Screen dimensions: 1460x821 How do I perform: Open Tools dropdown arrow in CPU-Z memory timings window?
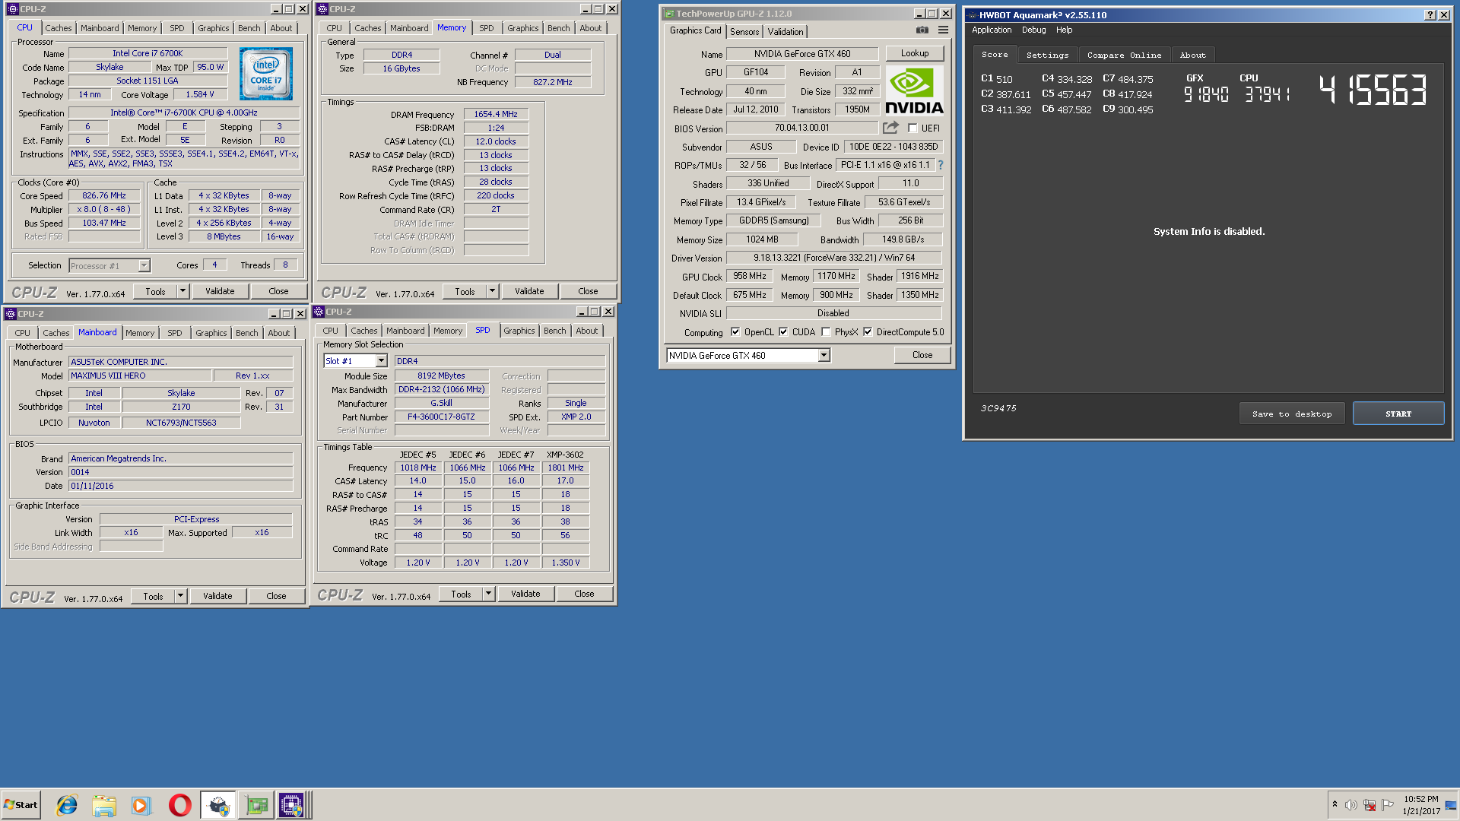tap(492, 291)
